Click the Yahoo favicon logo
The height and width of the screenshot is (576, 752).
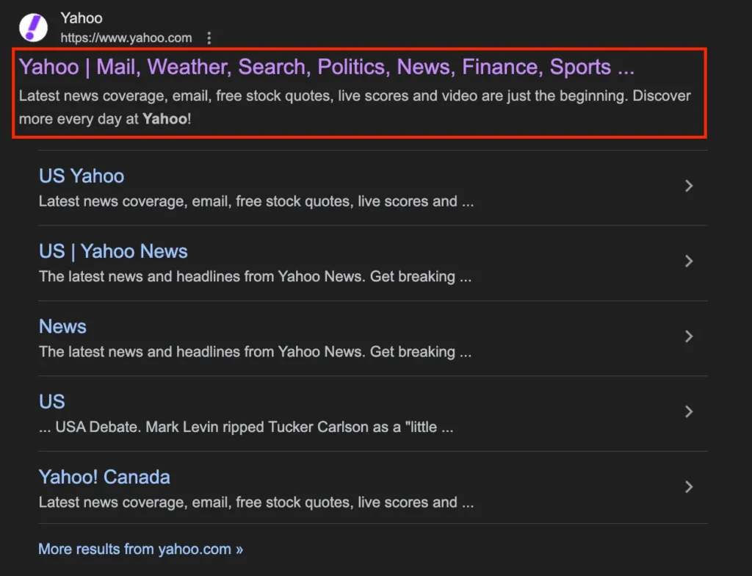(33, 27)
